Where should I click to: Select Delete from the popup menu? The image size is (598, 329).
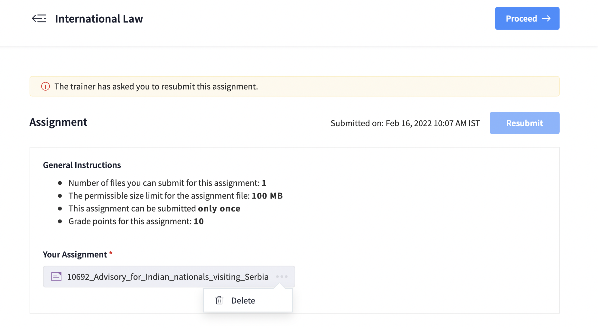(x=243, y=301)
